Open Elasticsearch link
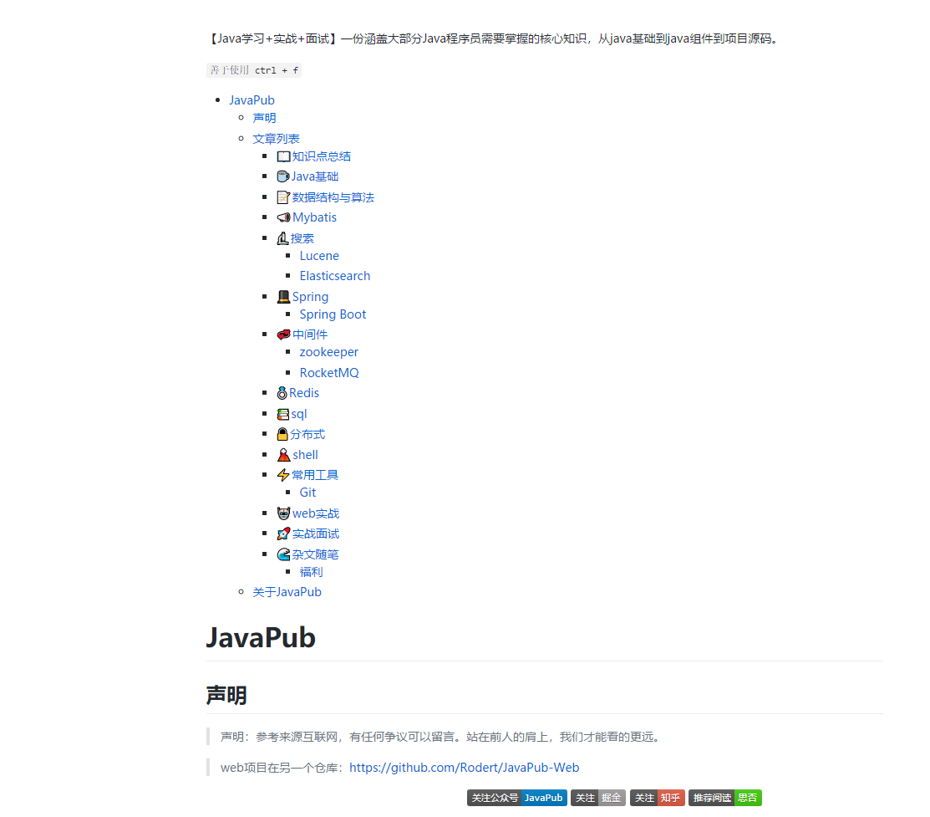The width and height of the screenshot is (930, 817). tap(334, 275)
